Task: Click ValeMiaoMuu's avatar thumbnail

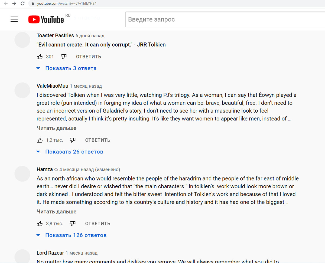Action: (22, 90)
